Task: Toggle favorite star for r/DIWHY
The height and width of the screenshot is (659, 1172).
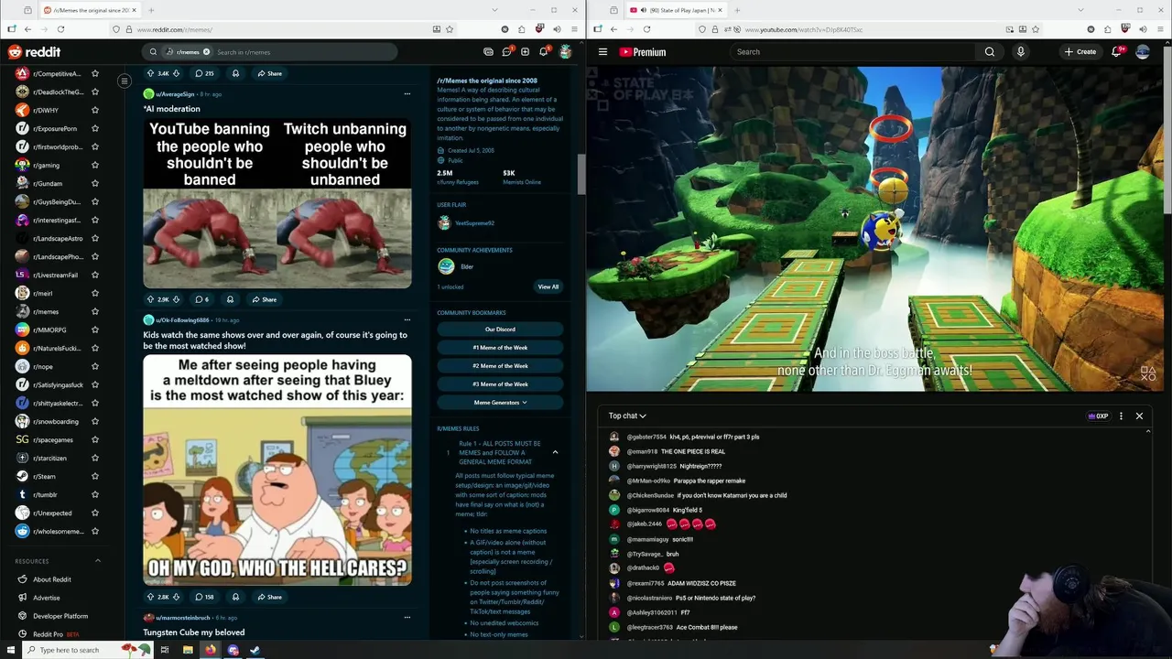Action: click(x=95, y=110)
